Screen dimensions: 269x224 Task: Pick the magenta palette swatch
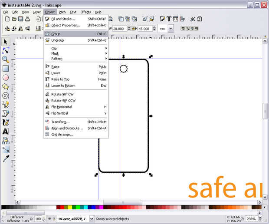(101, 208)
